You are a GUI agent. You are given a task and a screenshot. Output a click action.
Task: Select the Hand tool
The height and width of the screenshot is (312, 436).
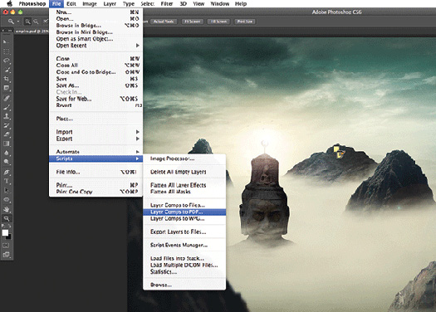pyautogui.click(x=6, y=209)
